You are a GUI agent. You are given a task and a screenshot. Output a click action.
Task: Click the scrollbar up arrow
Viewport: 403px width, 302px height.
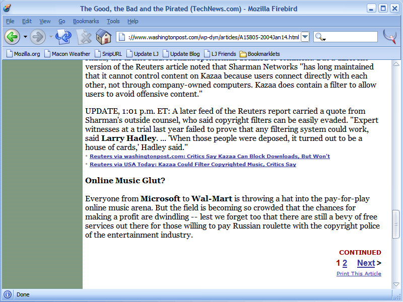point(396,64)
